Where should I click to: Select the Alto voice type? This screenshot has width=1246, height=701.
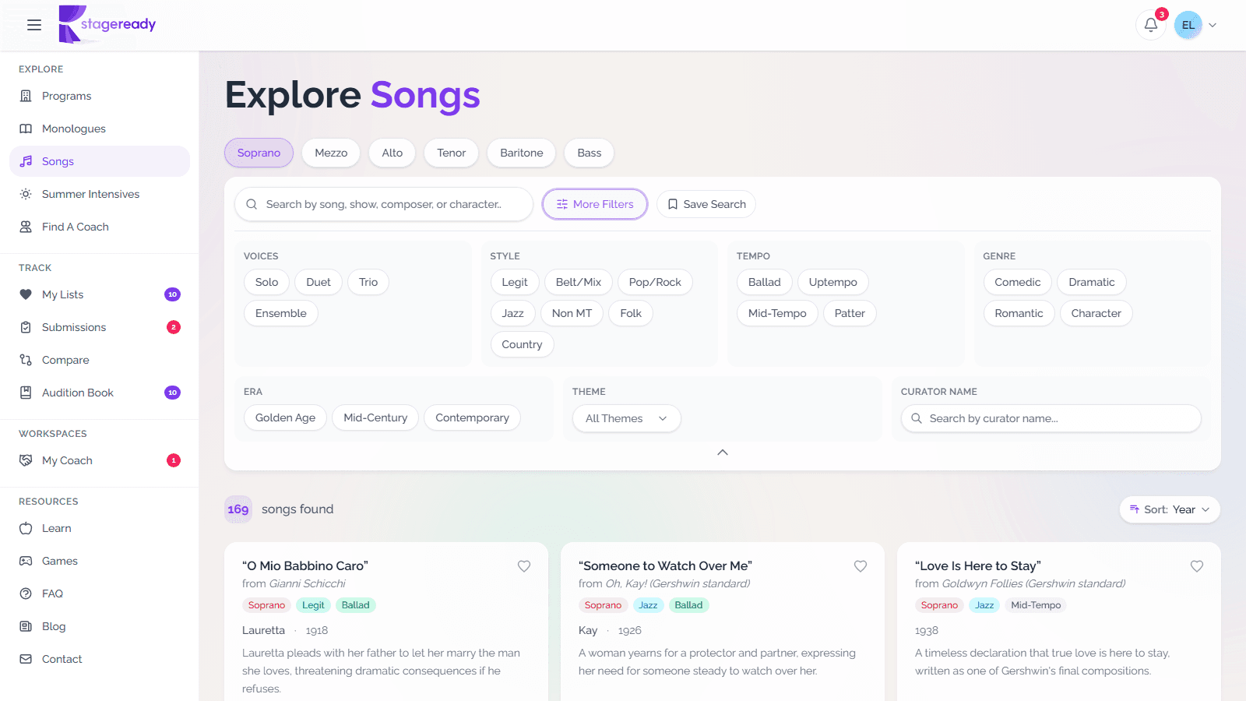392,153
